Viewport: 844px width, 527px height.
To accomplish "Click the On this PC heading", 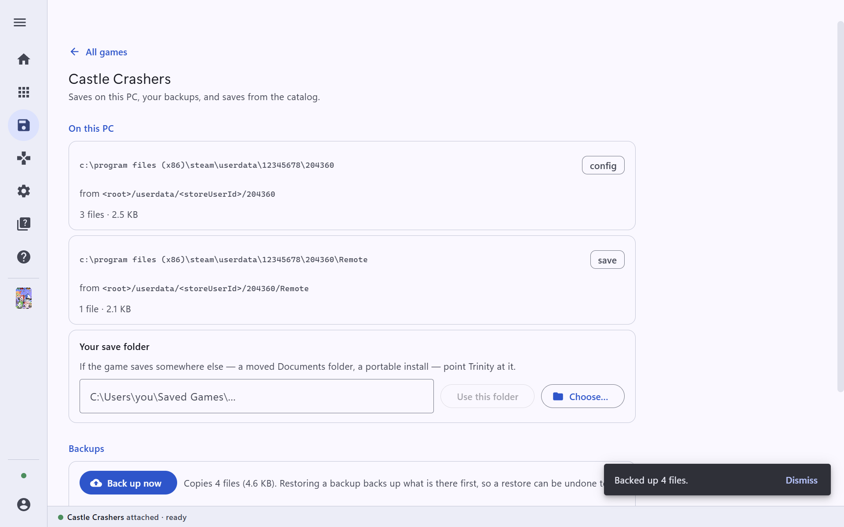I will coord(91,129).
